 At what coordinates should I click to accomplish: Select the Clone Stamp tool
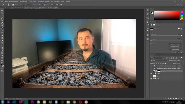pyautogui.click(x=2, y=30)
